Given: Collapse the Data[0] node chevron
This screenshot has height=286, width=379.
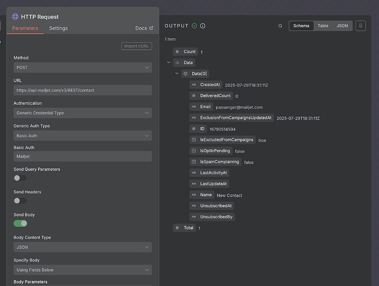Looking at the screenshot, I should point(177,73).
